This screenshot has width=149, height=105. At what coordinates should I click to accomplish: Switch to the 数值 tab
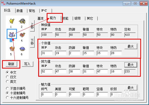[21, 11]
